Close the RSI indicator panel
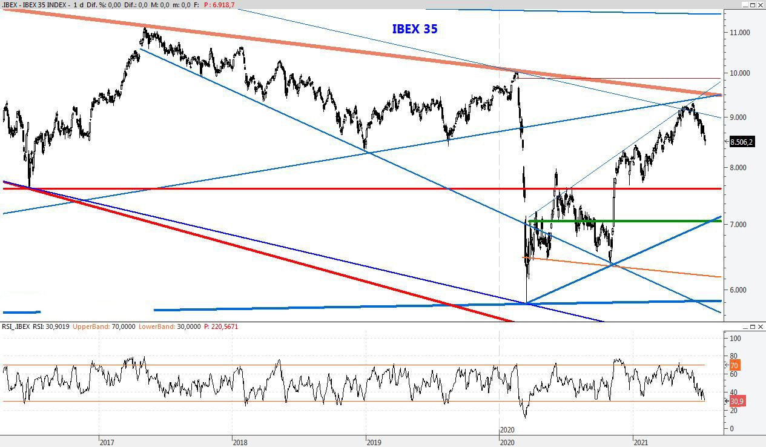Viewport: 766px width, 447px height. (x=760, y=327)
